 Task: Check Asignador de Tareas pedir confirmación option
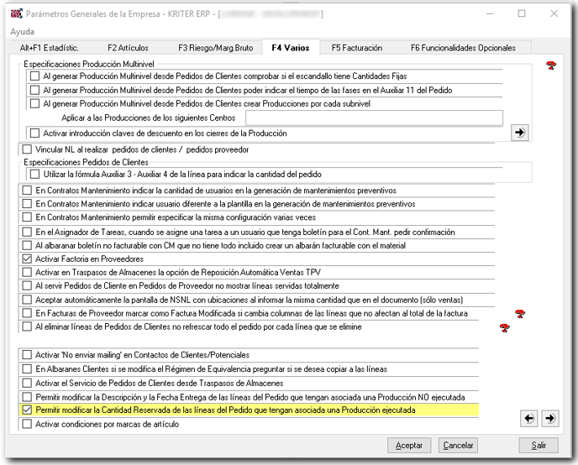pyautogui.click(x=27, y=232)
